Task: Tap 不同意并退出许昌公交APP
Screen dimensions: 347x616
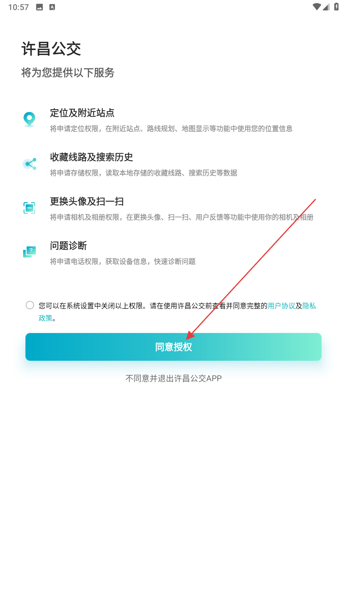Action: [x=173, y=378]
